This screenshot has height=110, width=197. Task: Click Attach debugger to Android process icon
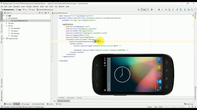point(169,9)
